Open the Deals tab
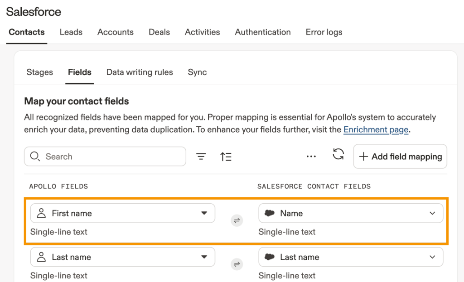Viewport: 464px width, 282px height. point(159,32)
